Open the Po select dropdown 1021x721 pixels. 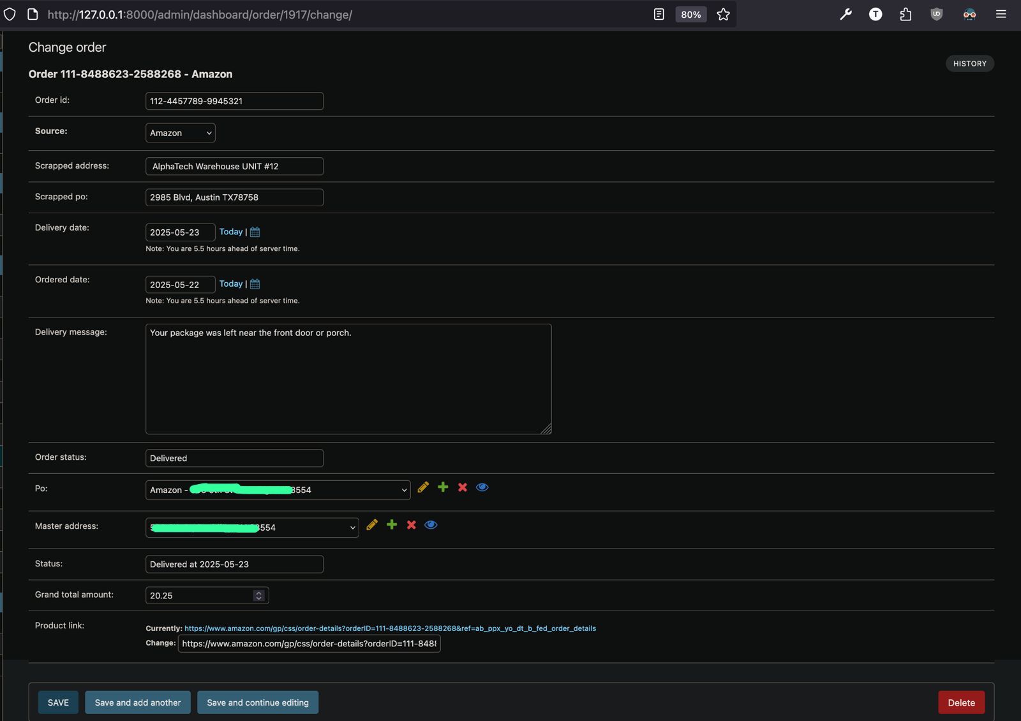click(278, 490)
